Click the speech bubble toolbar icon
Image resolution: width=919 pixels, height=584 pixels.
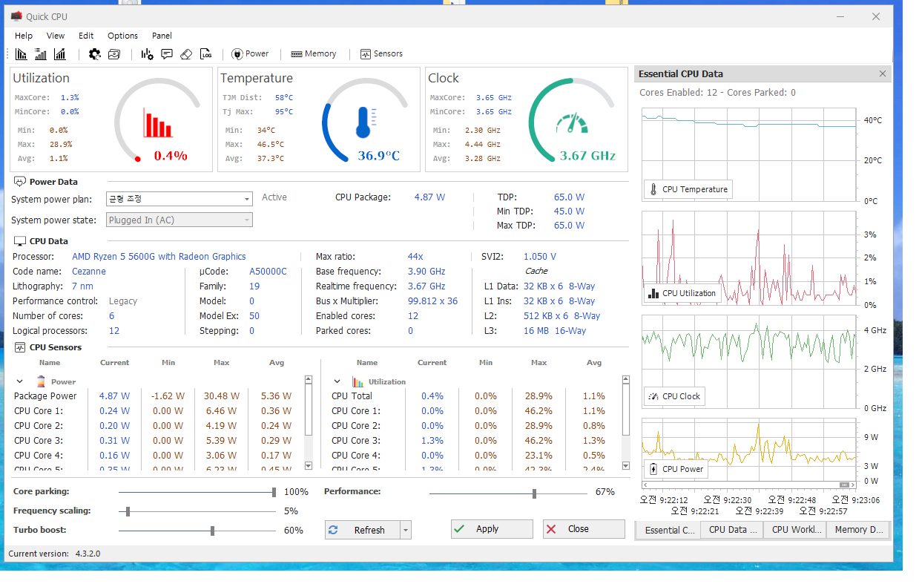pos(167,54)
